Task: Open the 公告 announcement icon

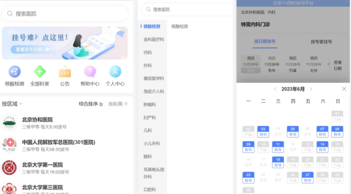Action: tap(64, 72)
